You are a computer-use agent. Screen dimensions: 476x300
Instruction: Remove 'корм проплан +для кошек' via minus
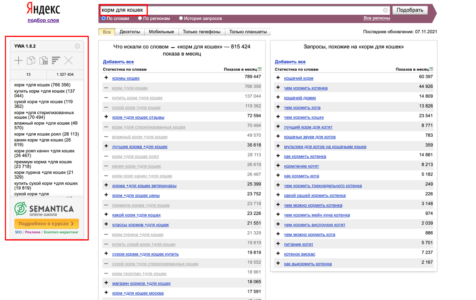click(106, 273)
